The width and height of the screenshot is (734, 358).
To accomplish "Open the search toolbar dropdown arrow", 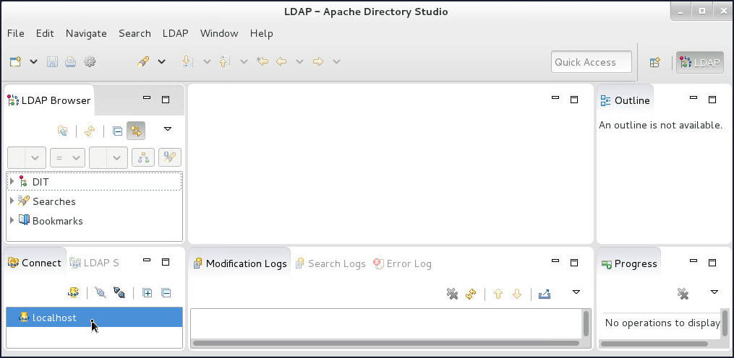I will pos(161,61).
